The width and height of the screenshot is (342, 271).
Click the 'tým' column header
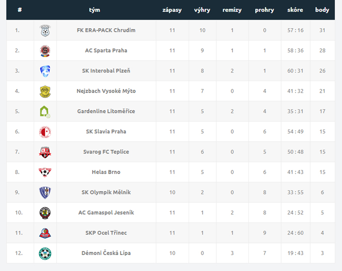(x=95, y=10)
